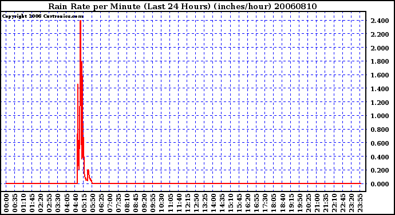
Task: Click the 14:35 time label
Action: [222, 203]
